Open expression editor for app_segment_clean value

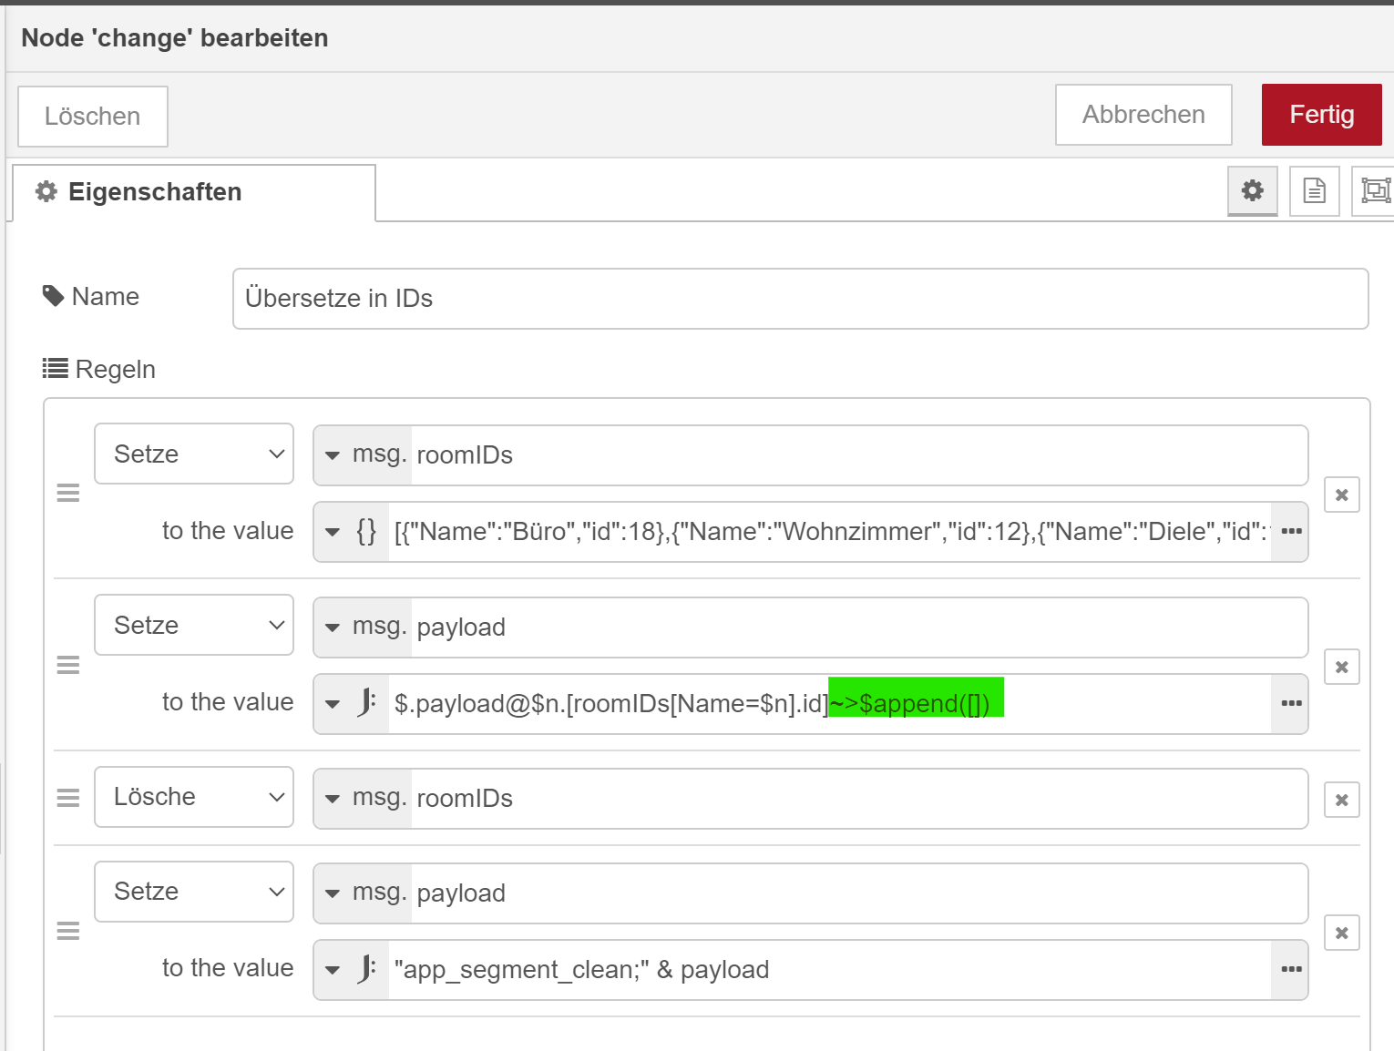pyautogui.click(x=1291, y=969)
